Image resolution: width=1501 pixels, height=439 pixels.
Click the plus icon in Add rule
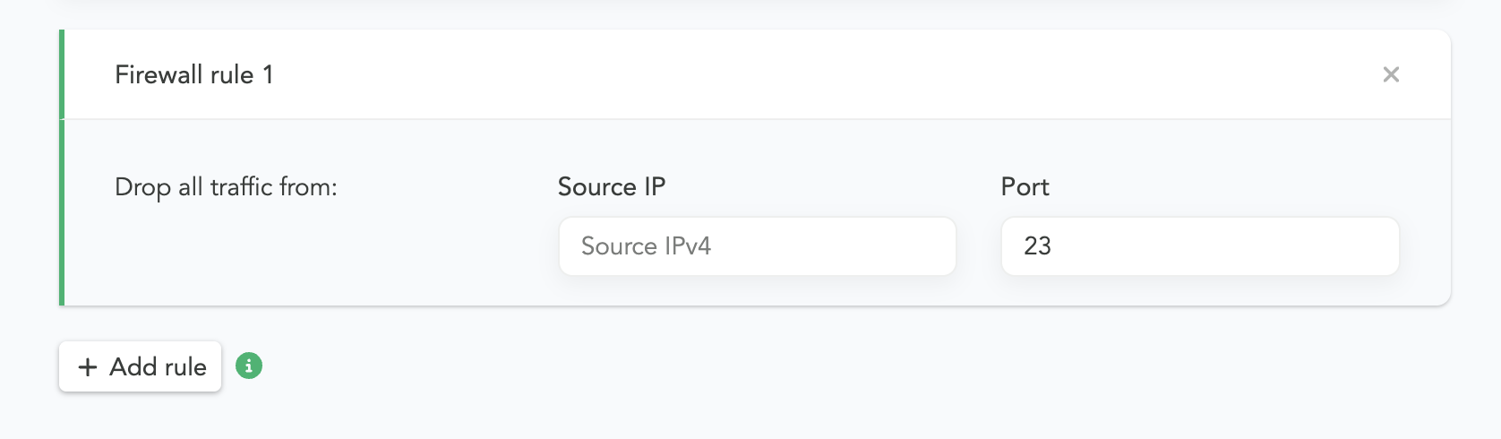tap(88, 367)
